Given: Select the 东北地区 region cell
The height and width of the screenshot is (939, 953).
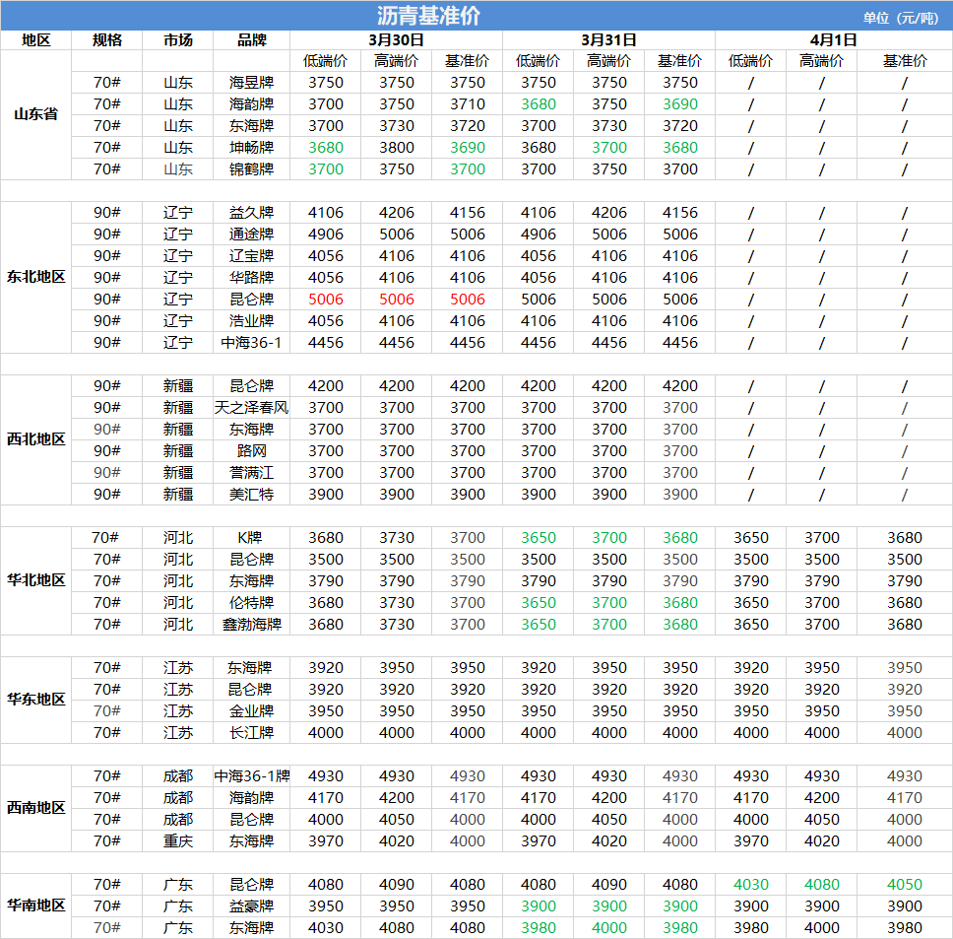Looking at the screenshot, I should 35,277.
